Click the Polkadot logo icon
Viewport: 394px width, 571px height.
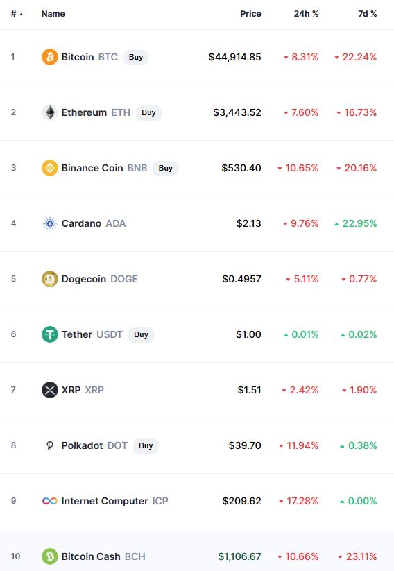pos(50,445)
